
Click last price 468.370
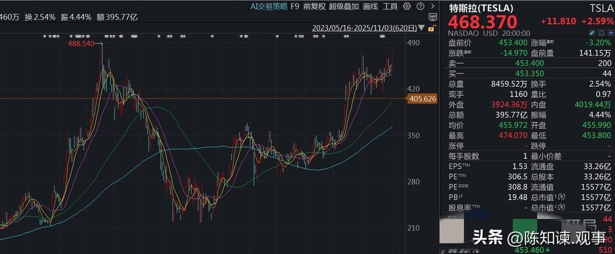[482, 22]
